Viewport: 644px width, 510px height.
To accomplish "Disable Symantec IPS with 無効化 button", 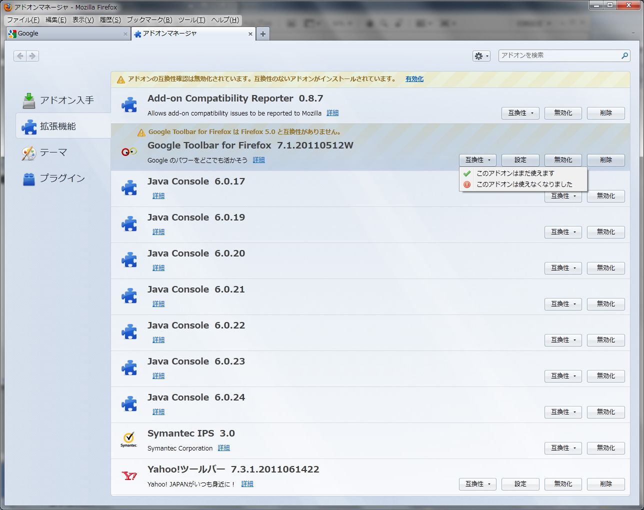I will tap(605, 448).
